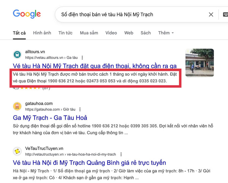Viewport: 228px width, 183px height.
Task: Clear the search query with X icon
Action: [211, 14]
